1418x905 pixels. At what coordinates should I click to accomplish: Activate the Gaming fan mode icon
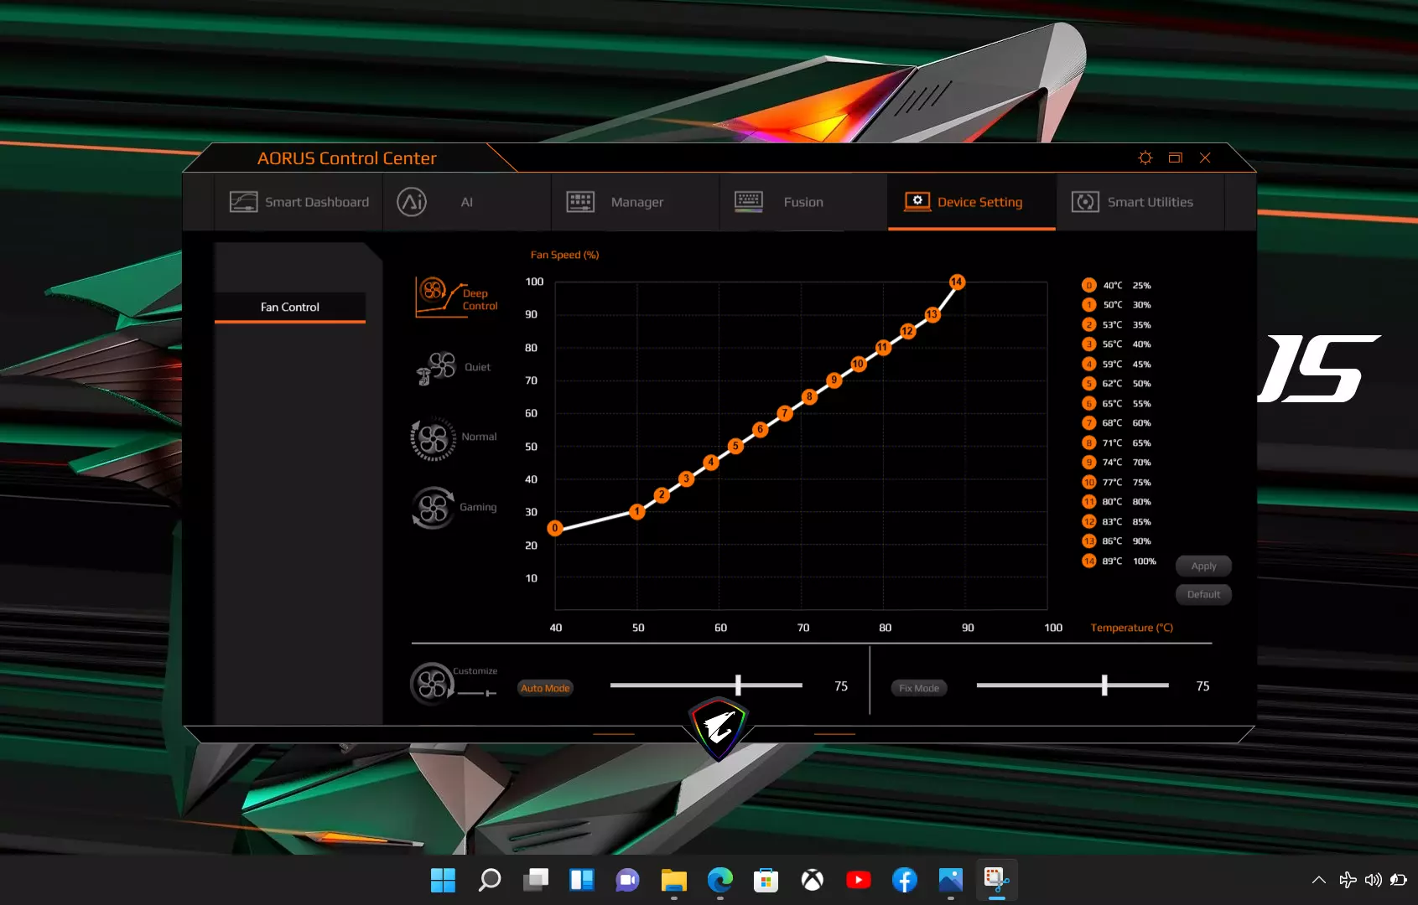(434, 508)
